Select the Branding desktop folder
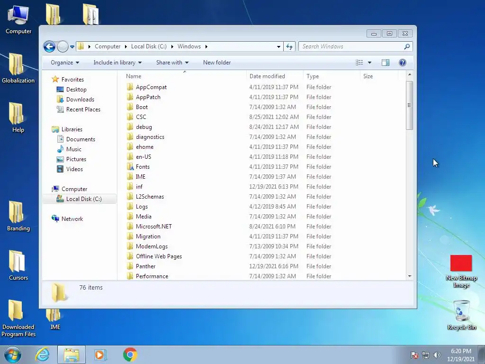The image size is (485, 364). (x=18, y=216)
